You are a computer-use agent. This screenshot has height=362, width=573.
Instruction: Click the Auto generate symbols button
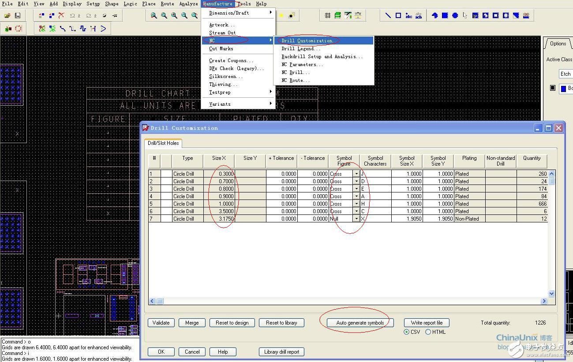click(360, 323)
